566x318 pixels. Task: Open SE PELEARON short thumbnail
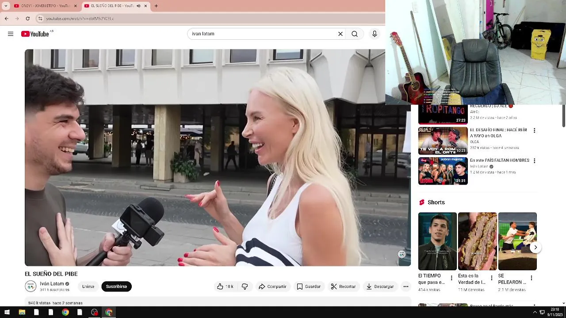[517, 241]
